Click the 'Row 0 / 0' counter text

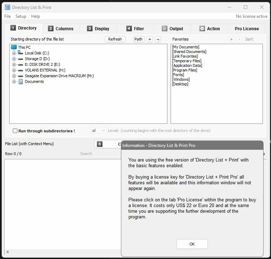pos(13,154)
